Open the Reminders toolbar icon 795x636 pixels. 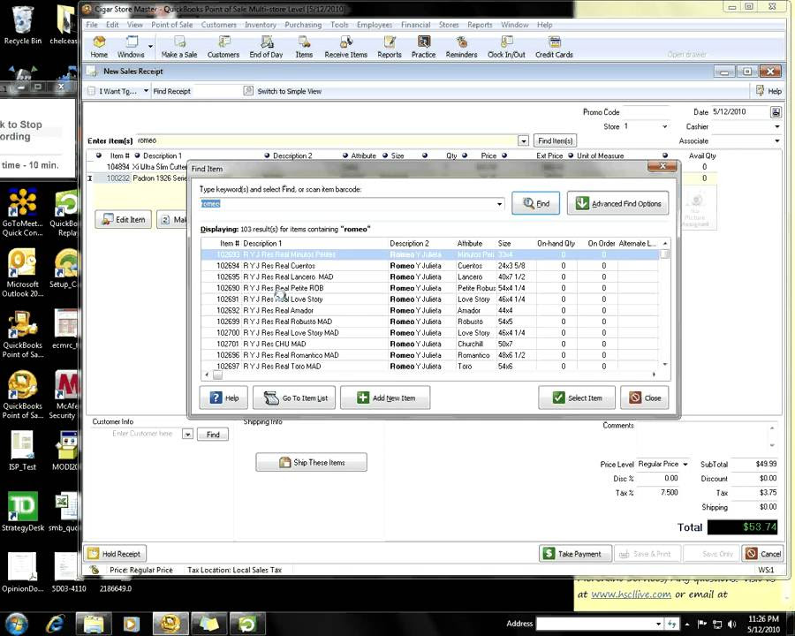[461, 47]
